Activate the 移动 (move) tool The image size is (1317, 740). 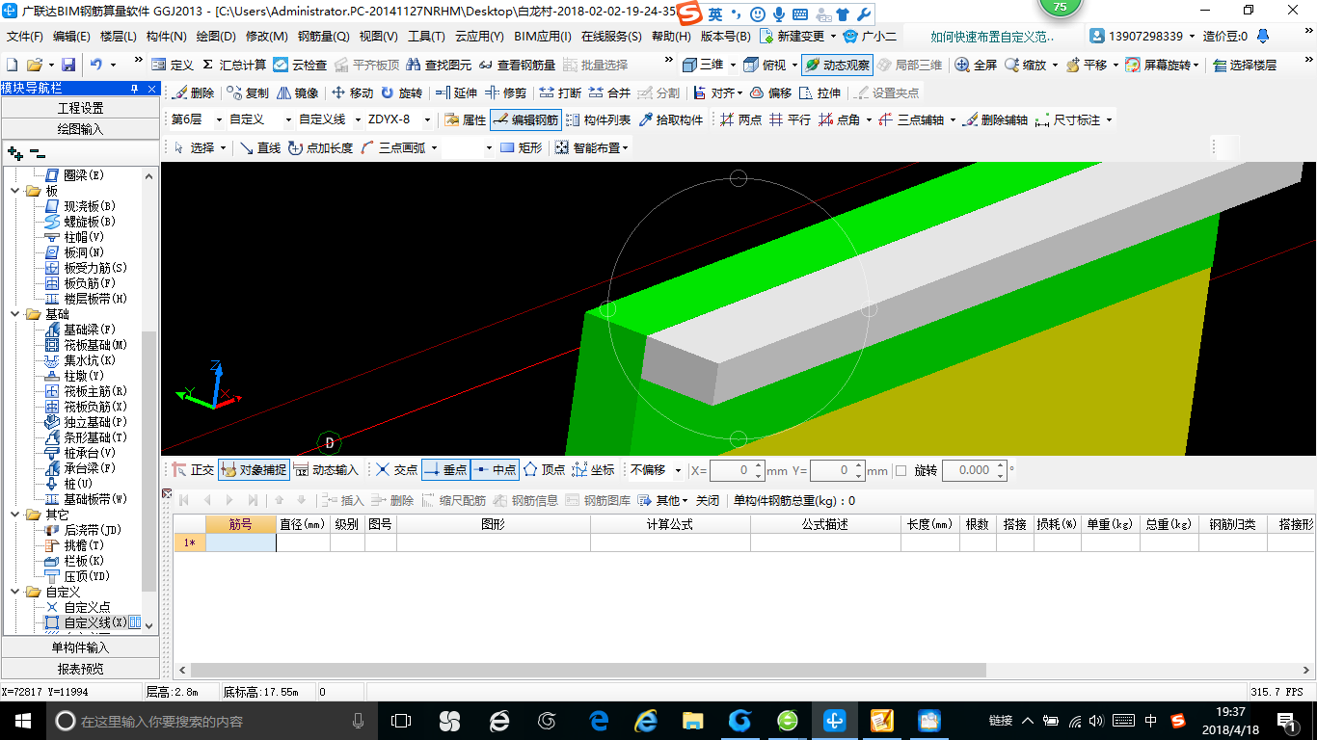click(x=353, y=93)
